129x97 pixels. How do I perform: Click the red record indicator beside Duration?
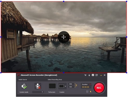(x=90, y=84)
